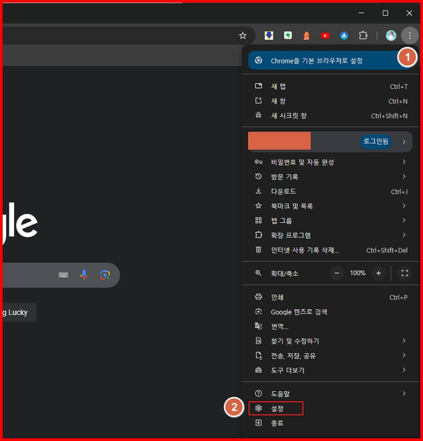423x441 pixels.
Task: Expand the 확장 프로그램 chevron arrow
Action: click(x=404, y=235)
